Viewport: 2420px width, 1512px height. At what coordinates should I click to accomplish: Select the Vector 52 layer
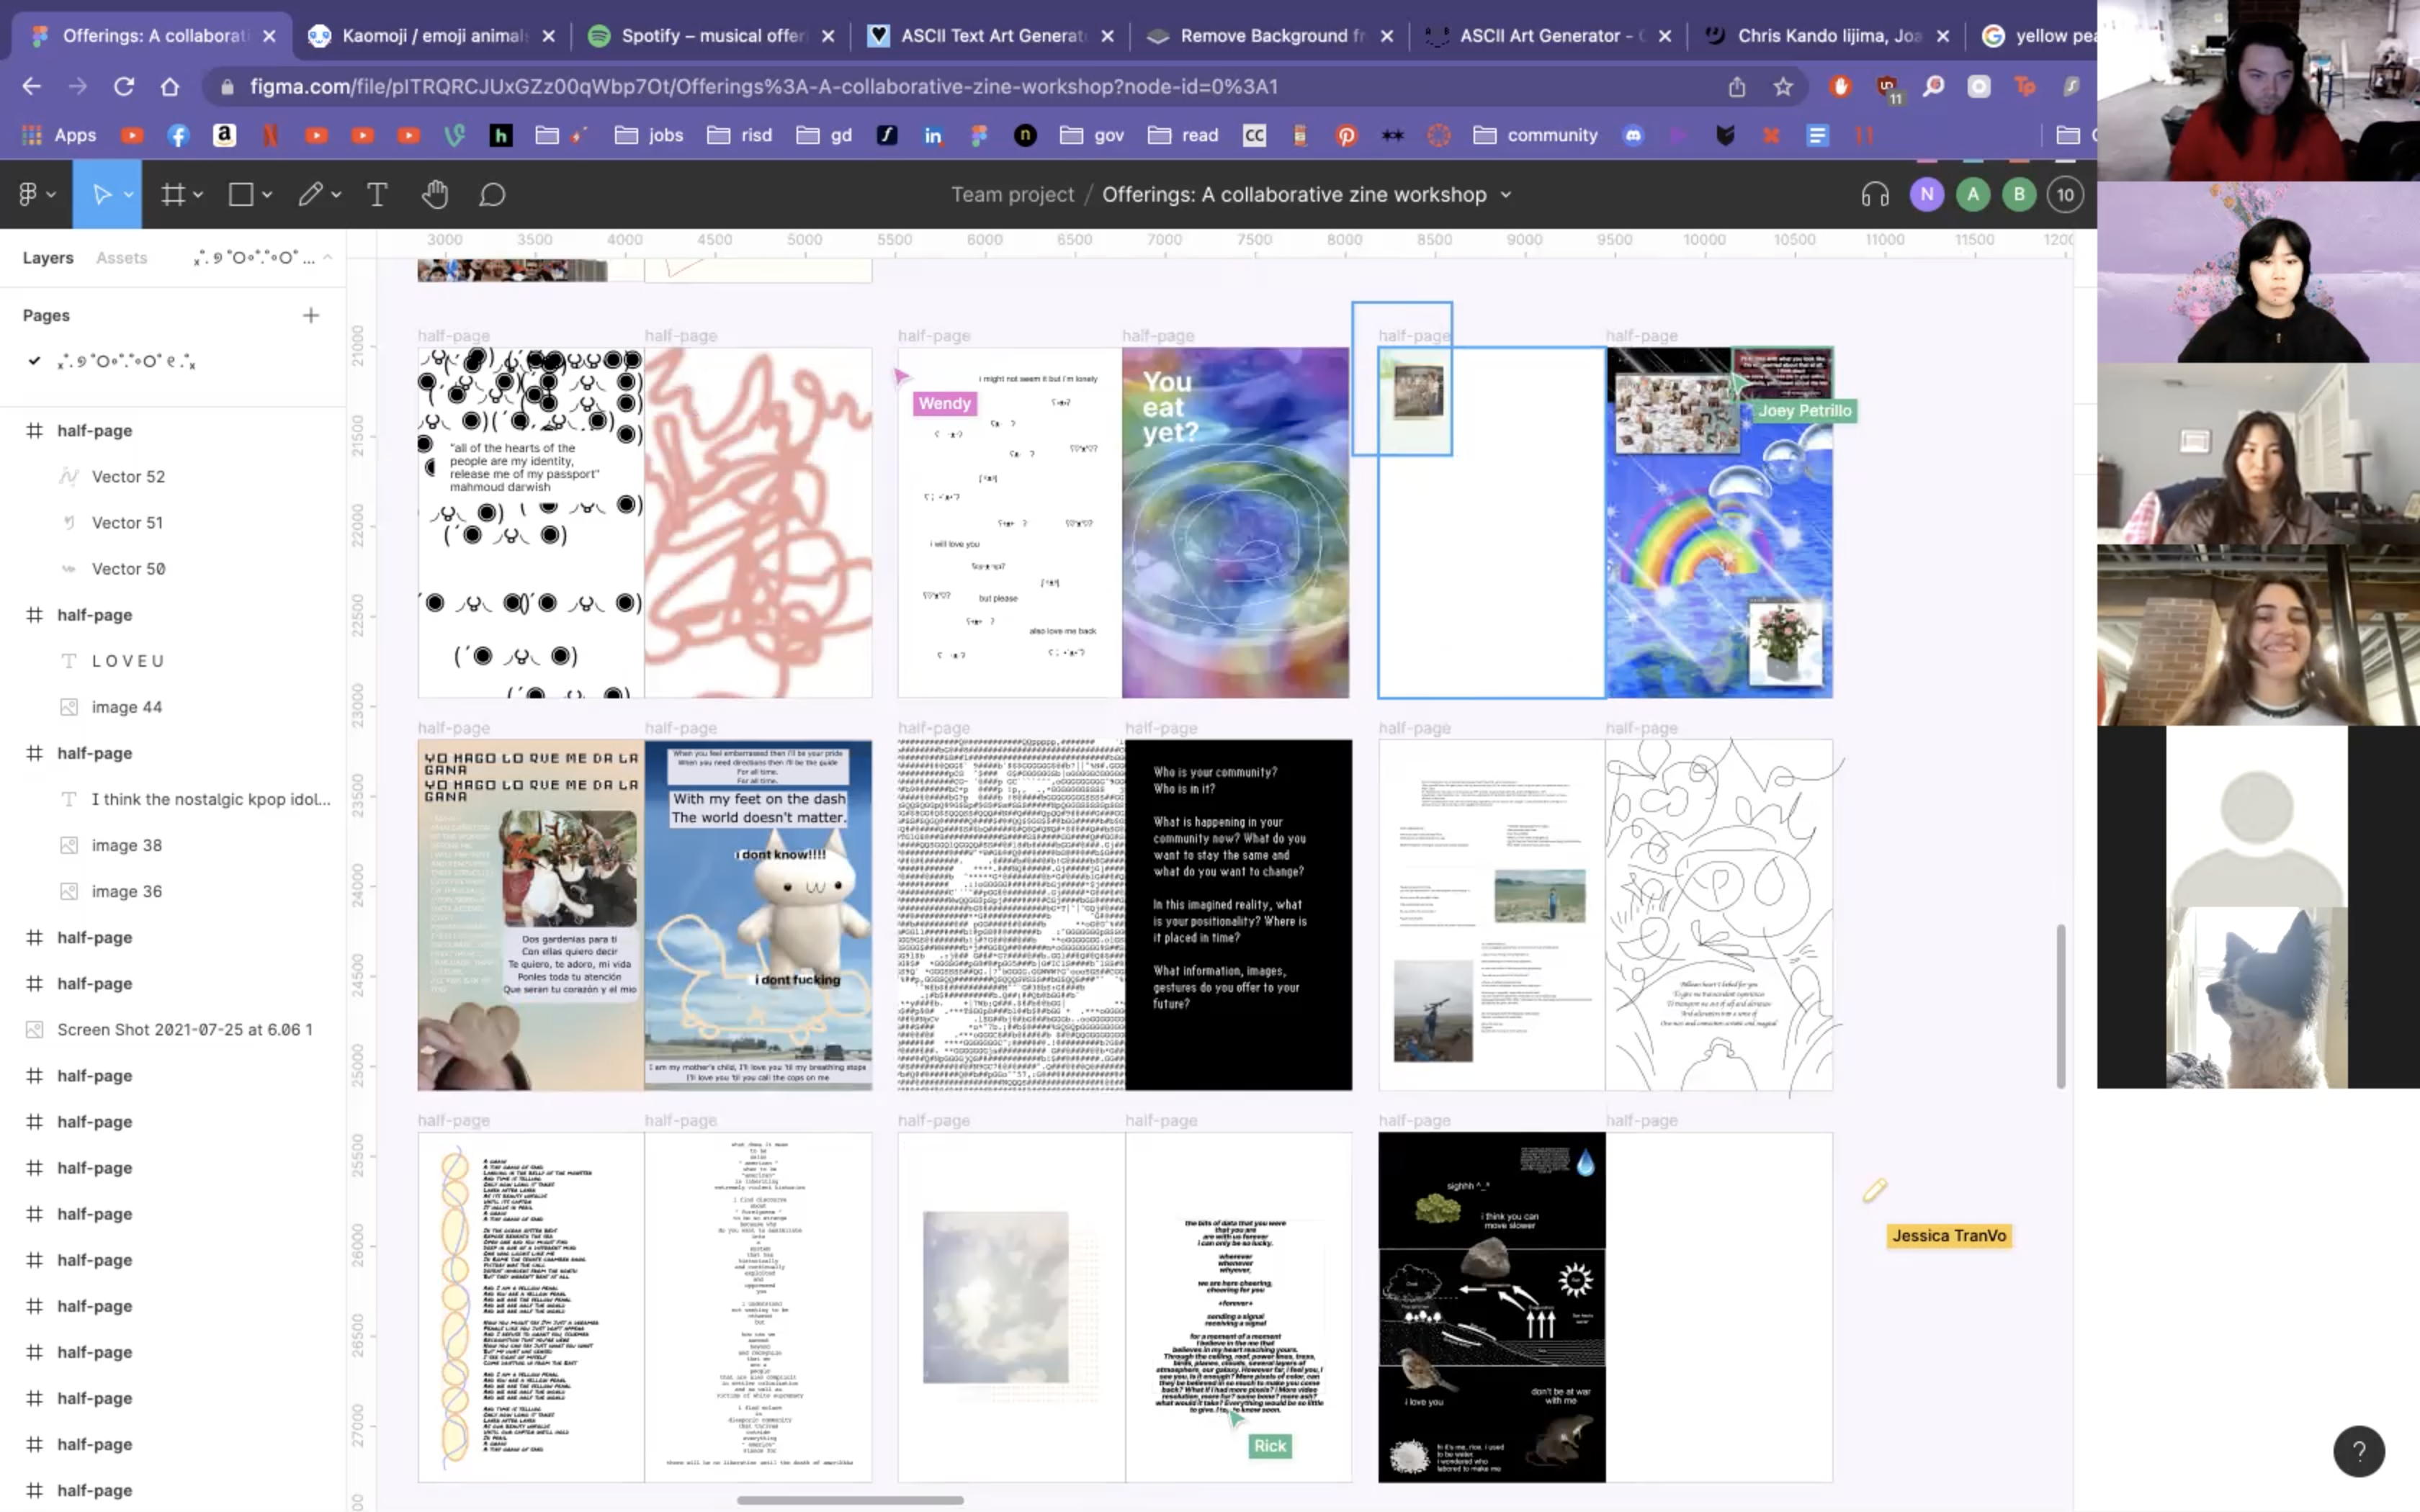pos(128,477)
